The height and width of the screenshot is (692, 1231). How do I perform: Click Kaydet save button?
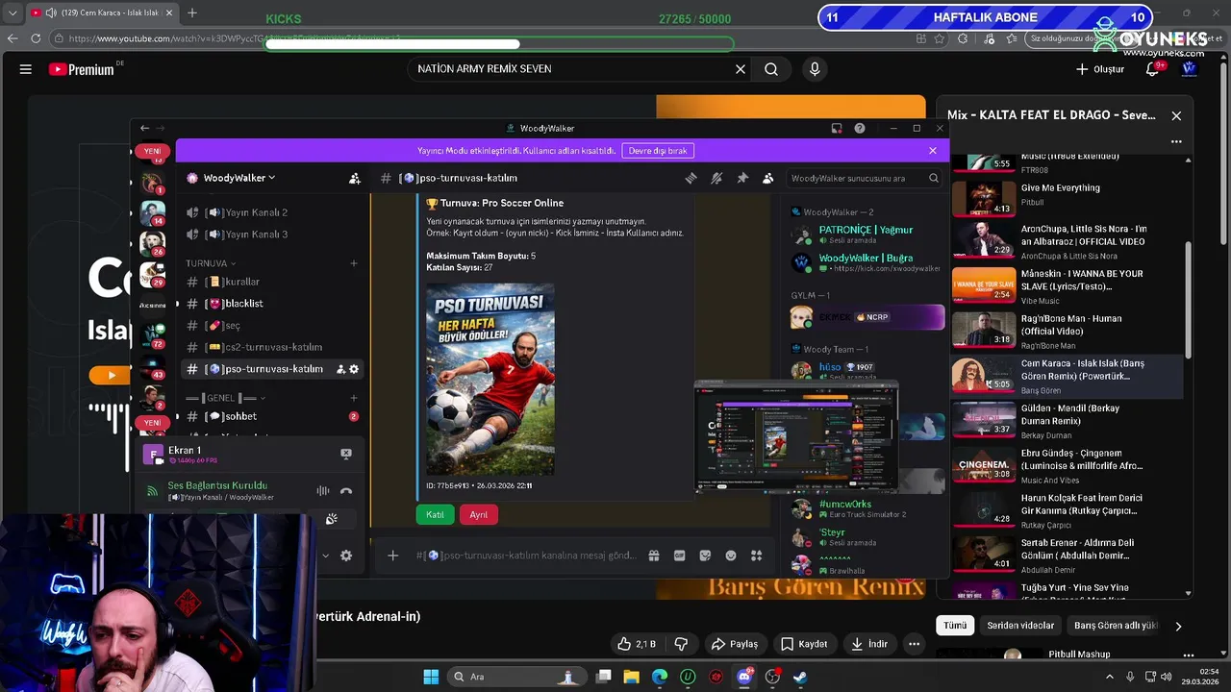[x=804, y=644]
